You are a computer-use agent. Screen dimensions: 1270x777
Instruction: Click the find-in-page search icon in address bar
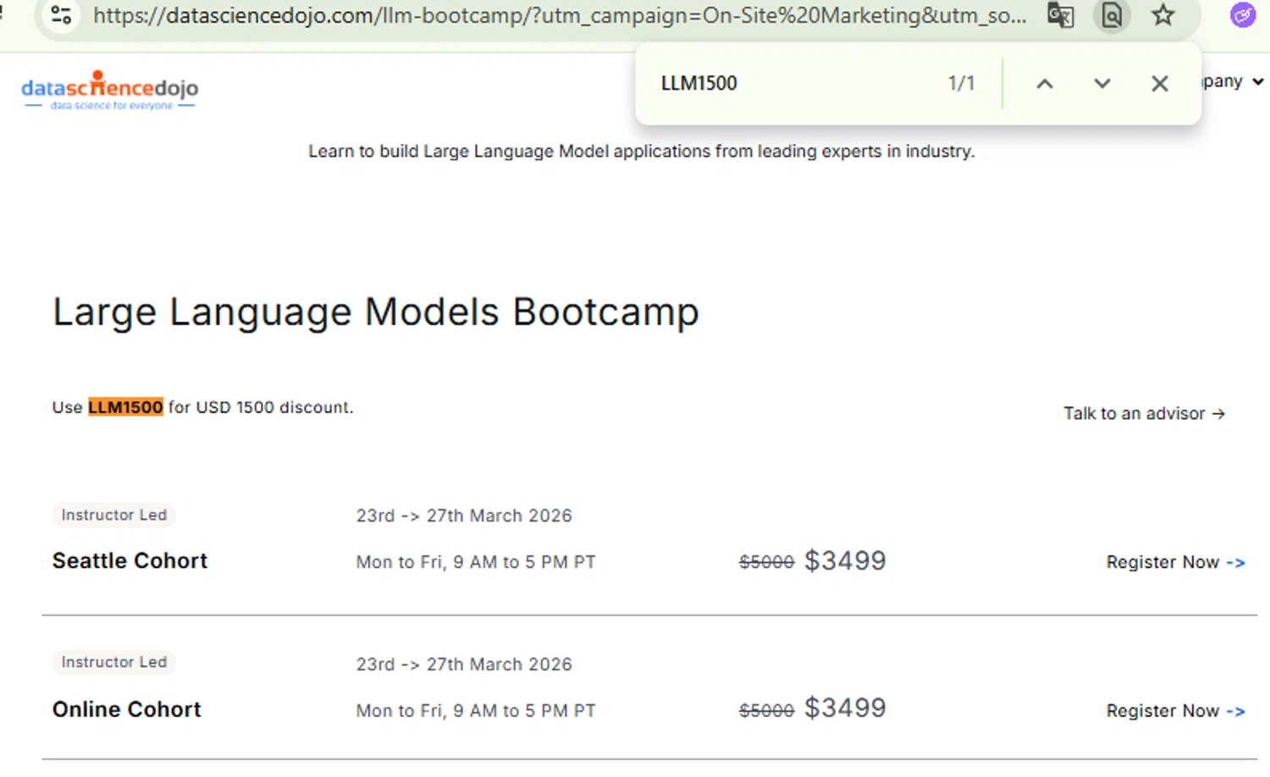[1112, 15]
